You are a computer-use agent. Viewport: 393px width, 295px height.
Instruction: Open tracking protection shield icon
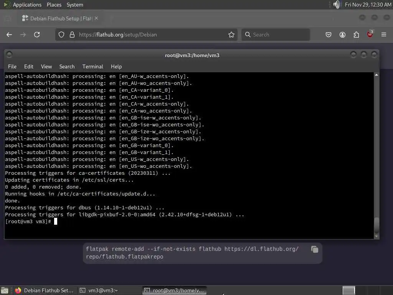(61, 35)
